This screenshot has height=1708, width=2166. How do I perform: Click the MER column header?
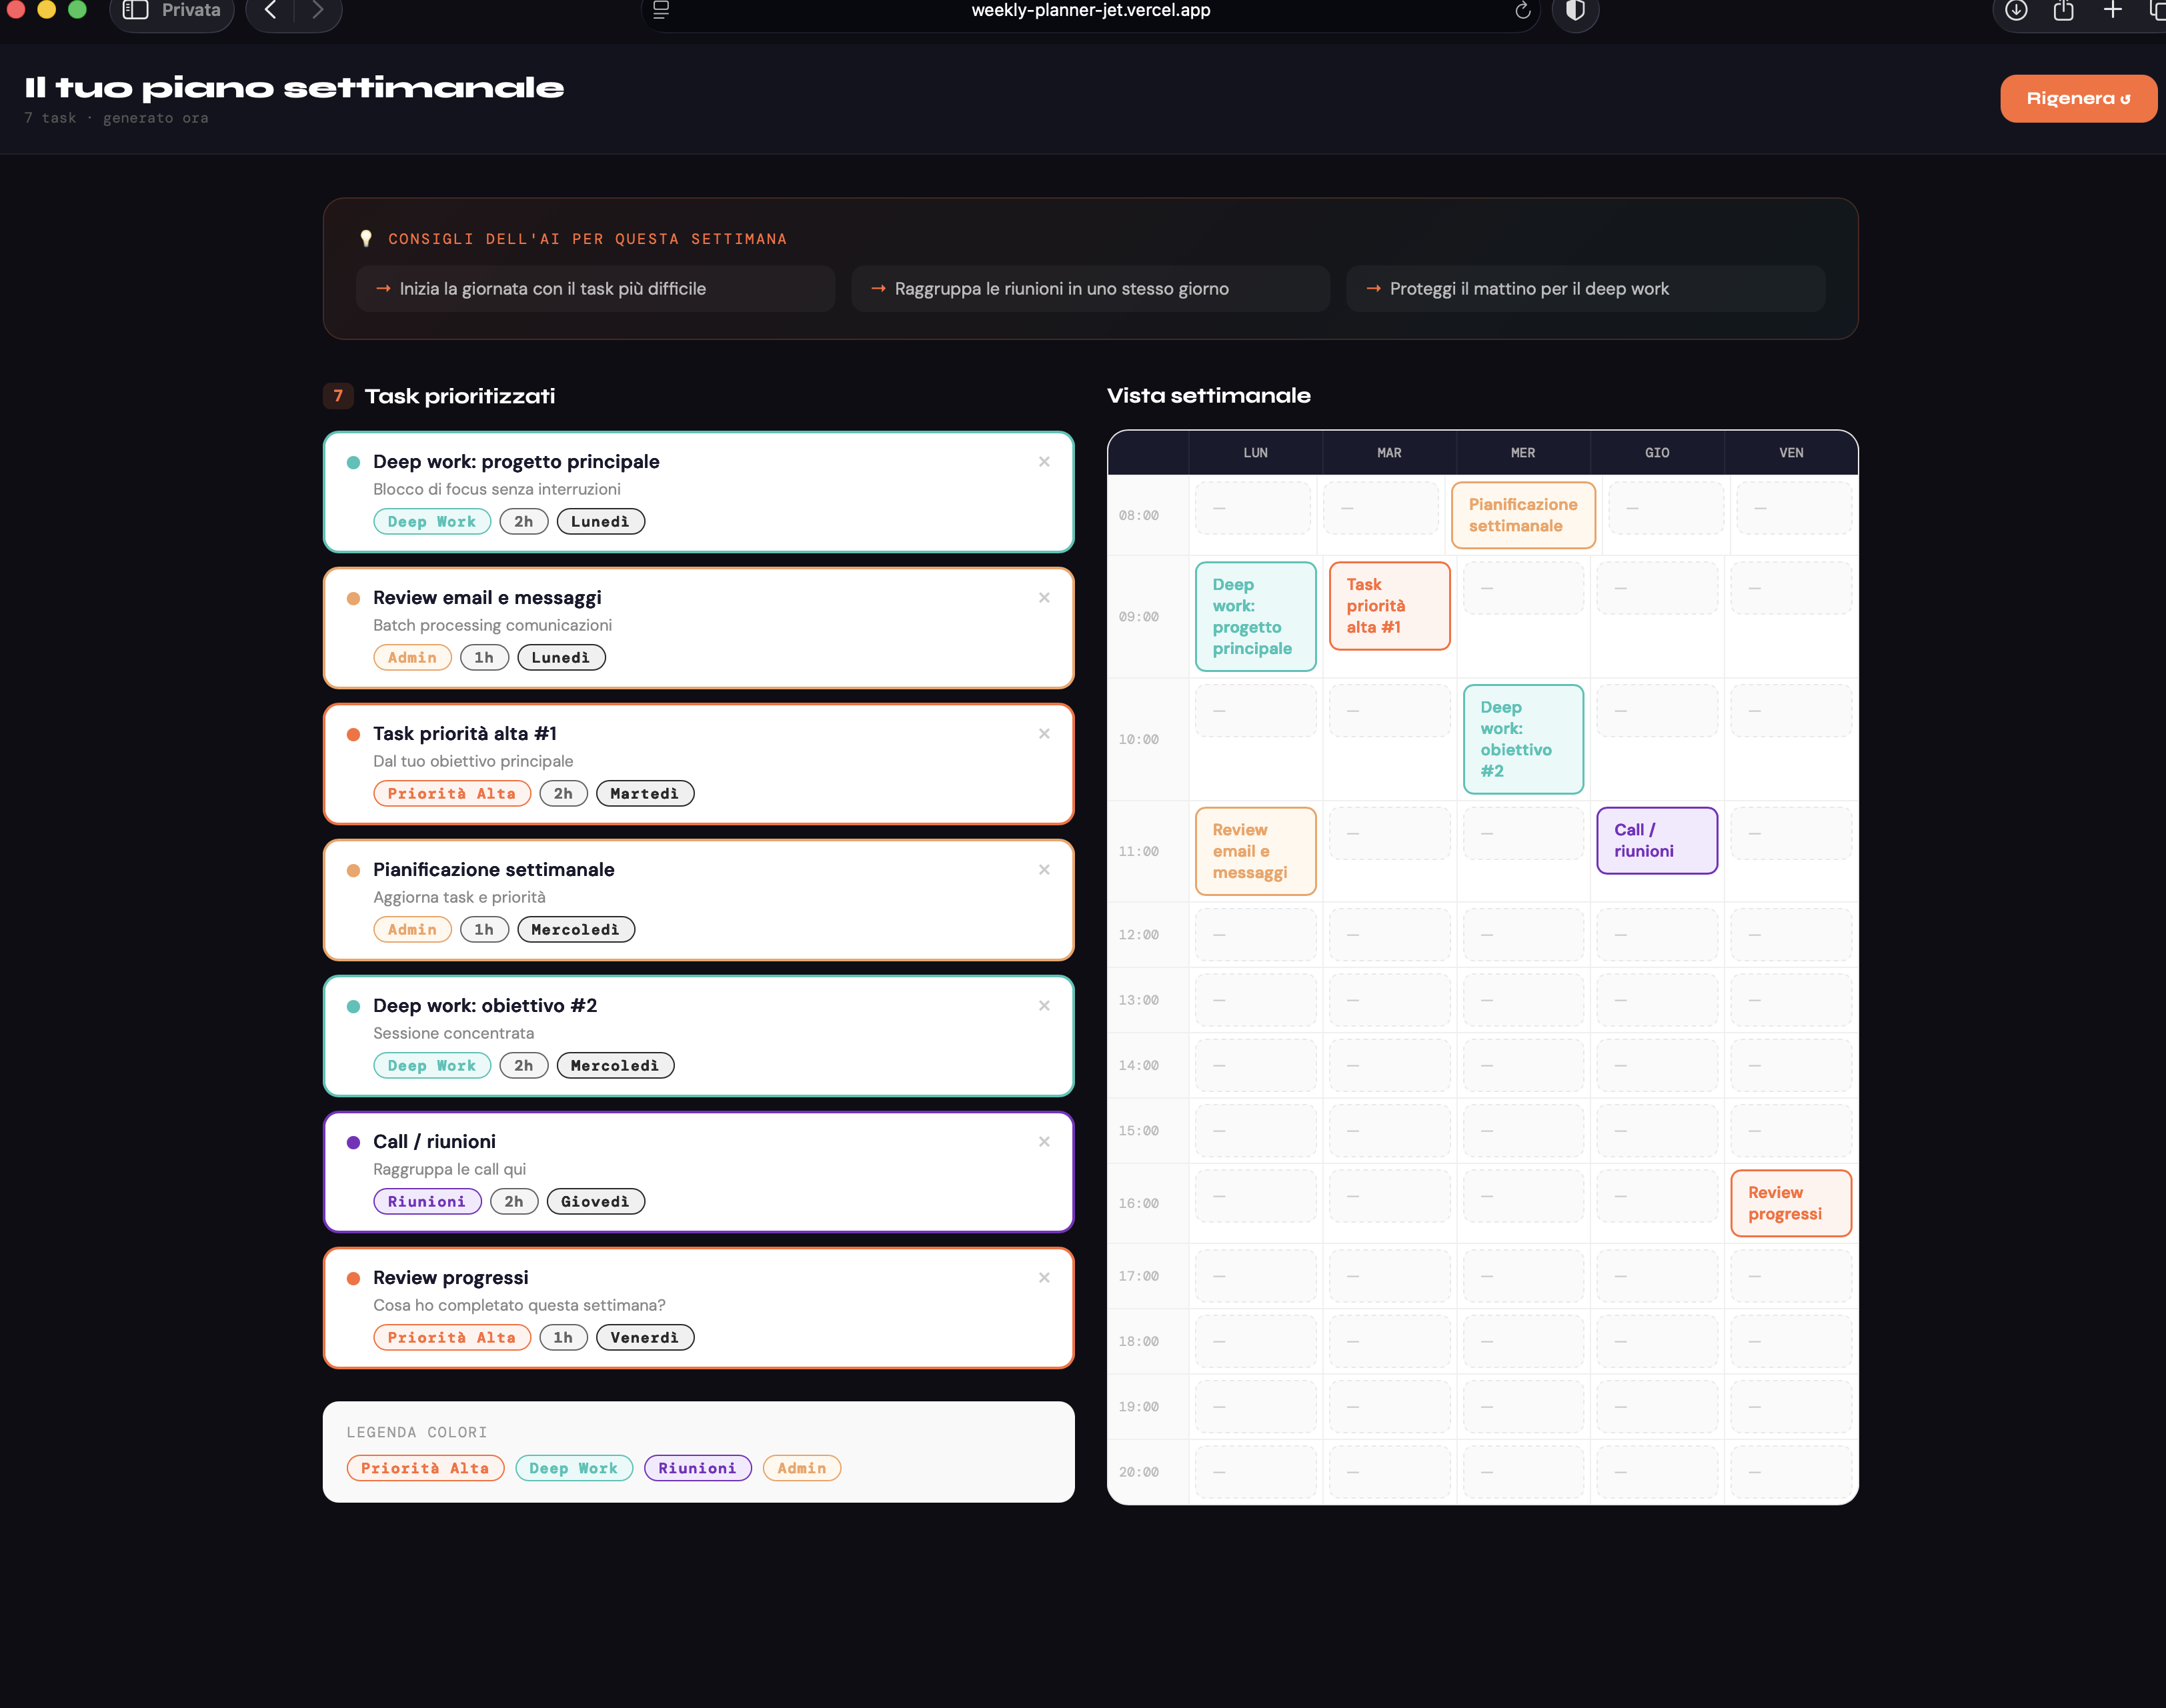1522,453
